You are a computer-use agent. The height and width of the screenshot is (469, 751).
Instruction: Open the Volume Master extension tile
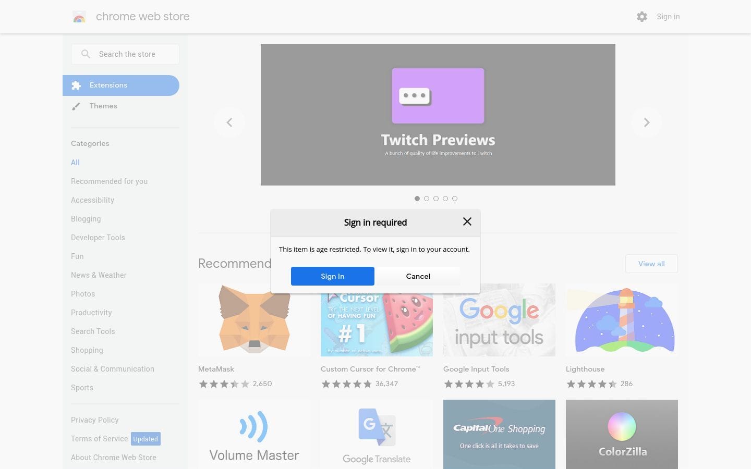click(x=254, y=434)
